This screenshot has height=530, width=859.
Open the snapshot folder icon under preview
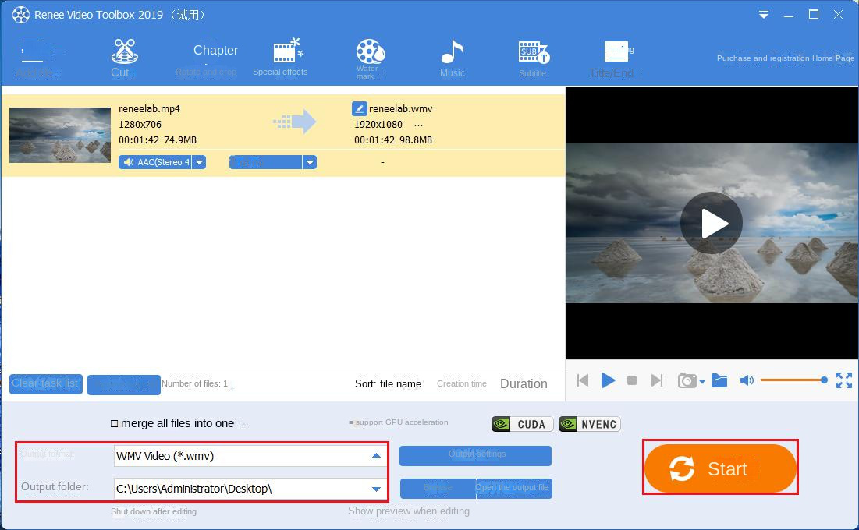719,380
